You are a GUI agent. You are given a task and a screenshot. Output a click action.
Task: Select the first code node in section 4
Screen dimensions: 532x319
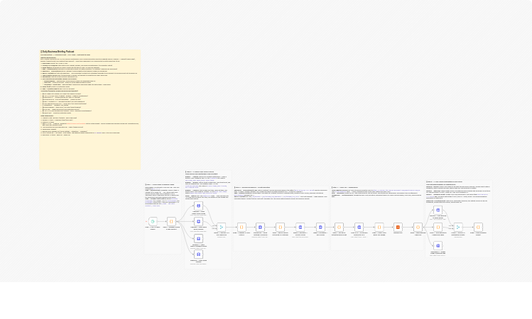340,227
